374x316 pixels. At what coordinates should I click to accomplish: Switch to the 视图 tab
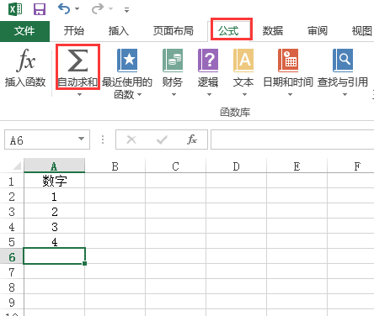[362, 31]
